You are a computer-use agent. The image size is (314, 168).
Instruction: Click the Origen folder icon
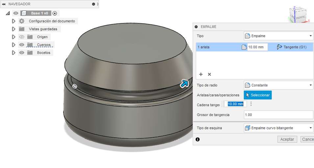click(x=30, y=37)
